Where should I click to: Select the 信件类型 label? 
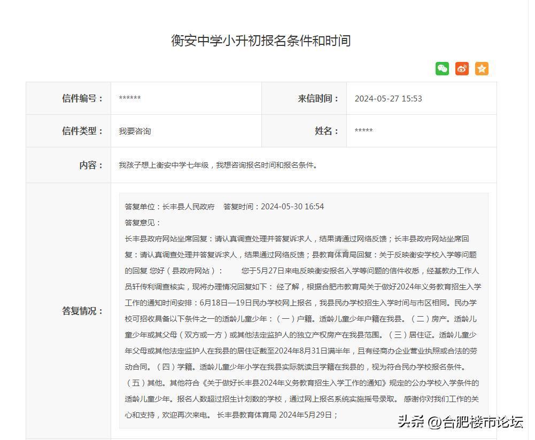click(82, 131)
